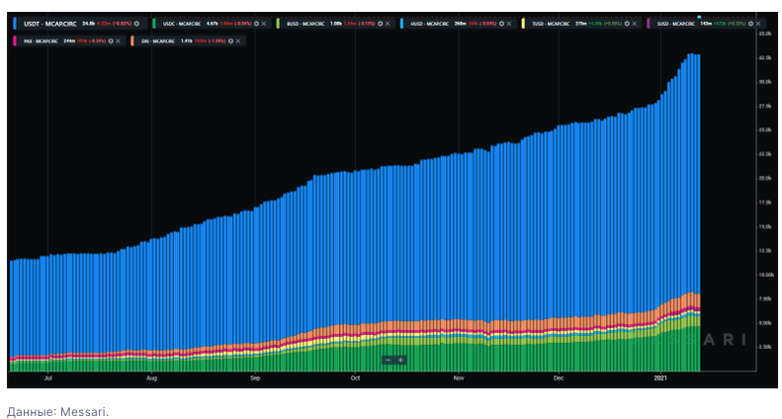
Task: Select the PAX - MCAP.CIRC legend label
Action: coord(40,41)
